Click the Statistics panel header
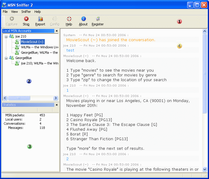The height and width of the screenshot is (179, 209). click(x=28, y=105)
